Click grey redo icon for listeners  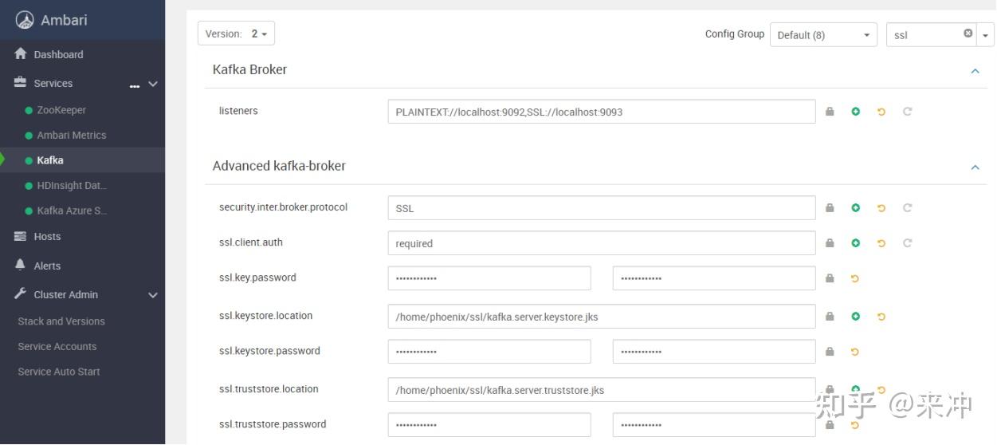[x=907, y=112]
